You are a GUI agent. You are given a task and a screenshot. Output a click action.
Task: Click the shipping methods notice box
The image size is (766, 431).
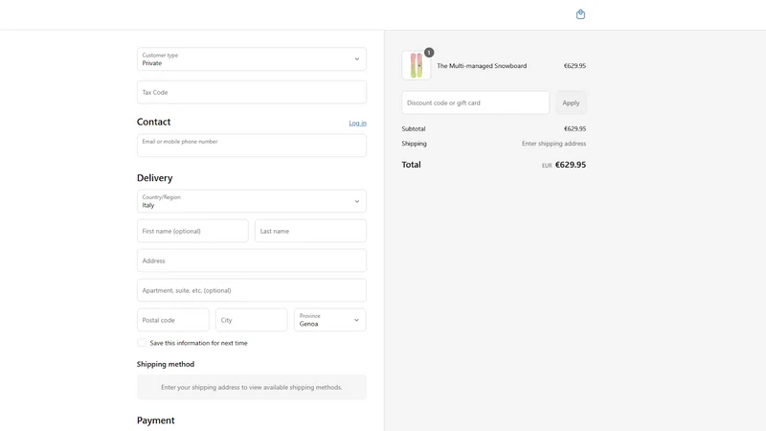(x=252, y=387)
